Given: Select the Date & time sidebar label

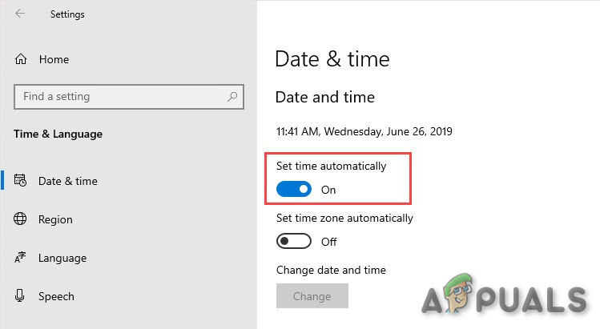Looking at the screenshot, I should pyautogui.click(x=68, y=181).
